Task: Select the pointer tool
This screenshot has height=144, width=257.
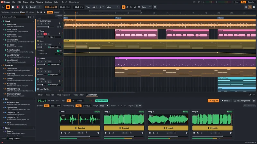Action: (123, 7)
